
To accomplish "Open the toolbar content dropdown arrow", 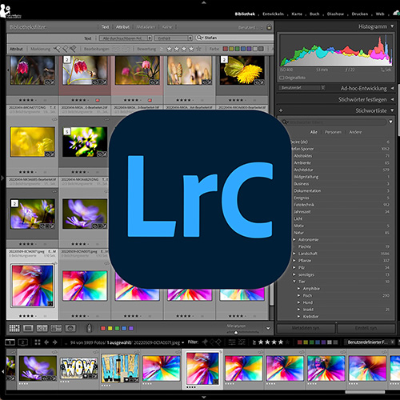I will (x=268, y=329).
